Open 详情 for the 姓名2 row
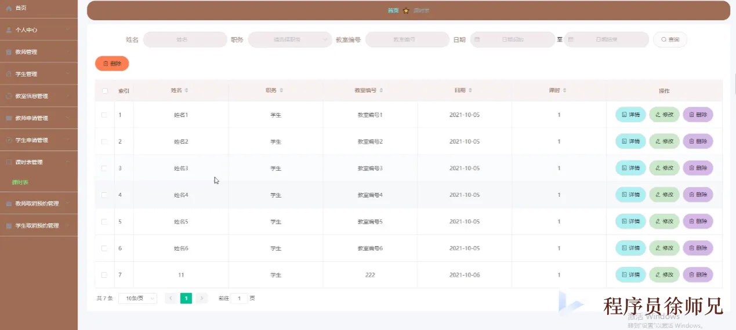This screenshot has height=330, width=736. [630, 141]
